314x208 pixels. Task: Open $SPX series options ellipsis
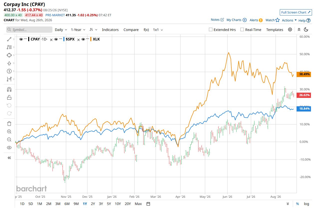pos(60,39)
